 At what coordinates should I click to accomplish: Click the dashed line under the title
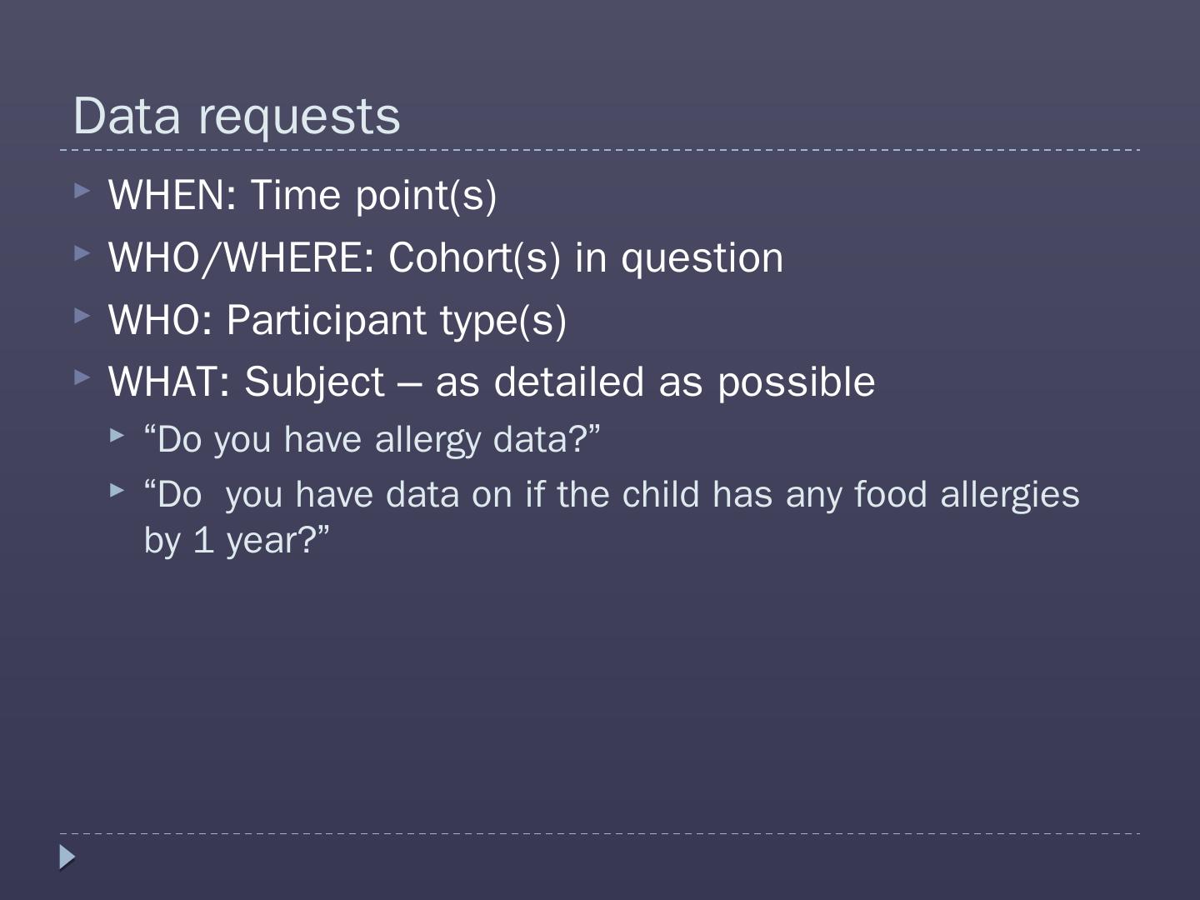[600, 150]
